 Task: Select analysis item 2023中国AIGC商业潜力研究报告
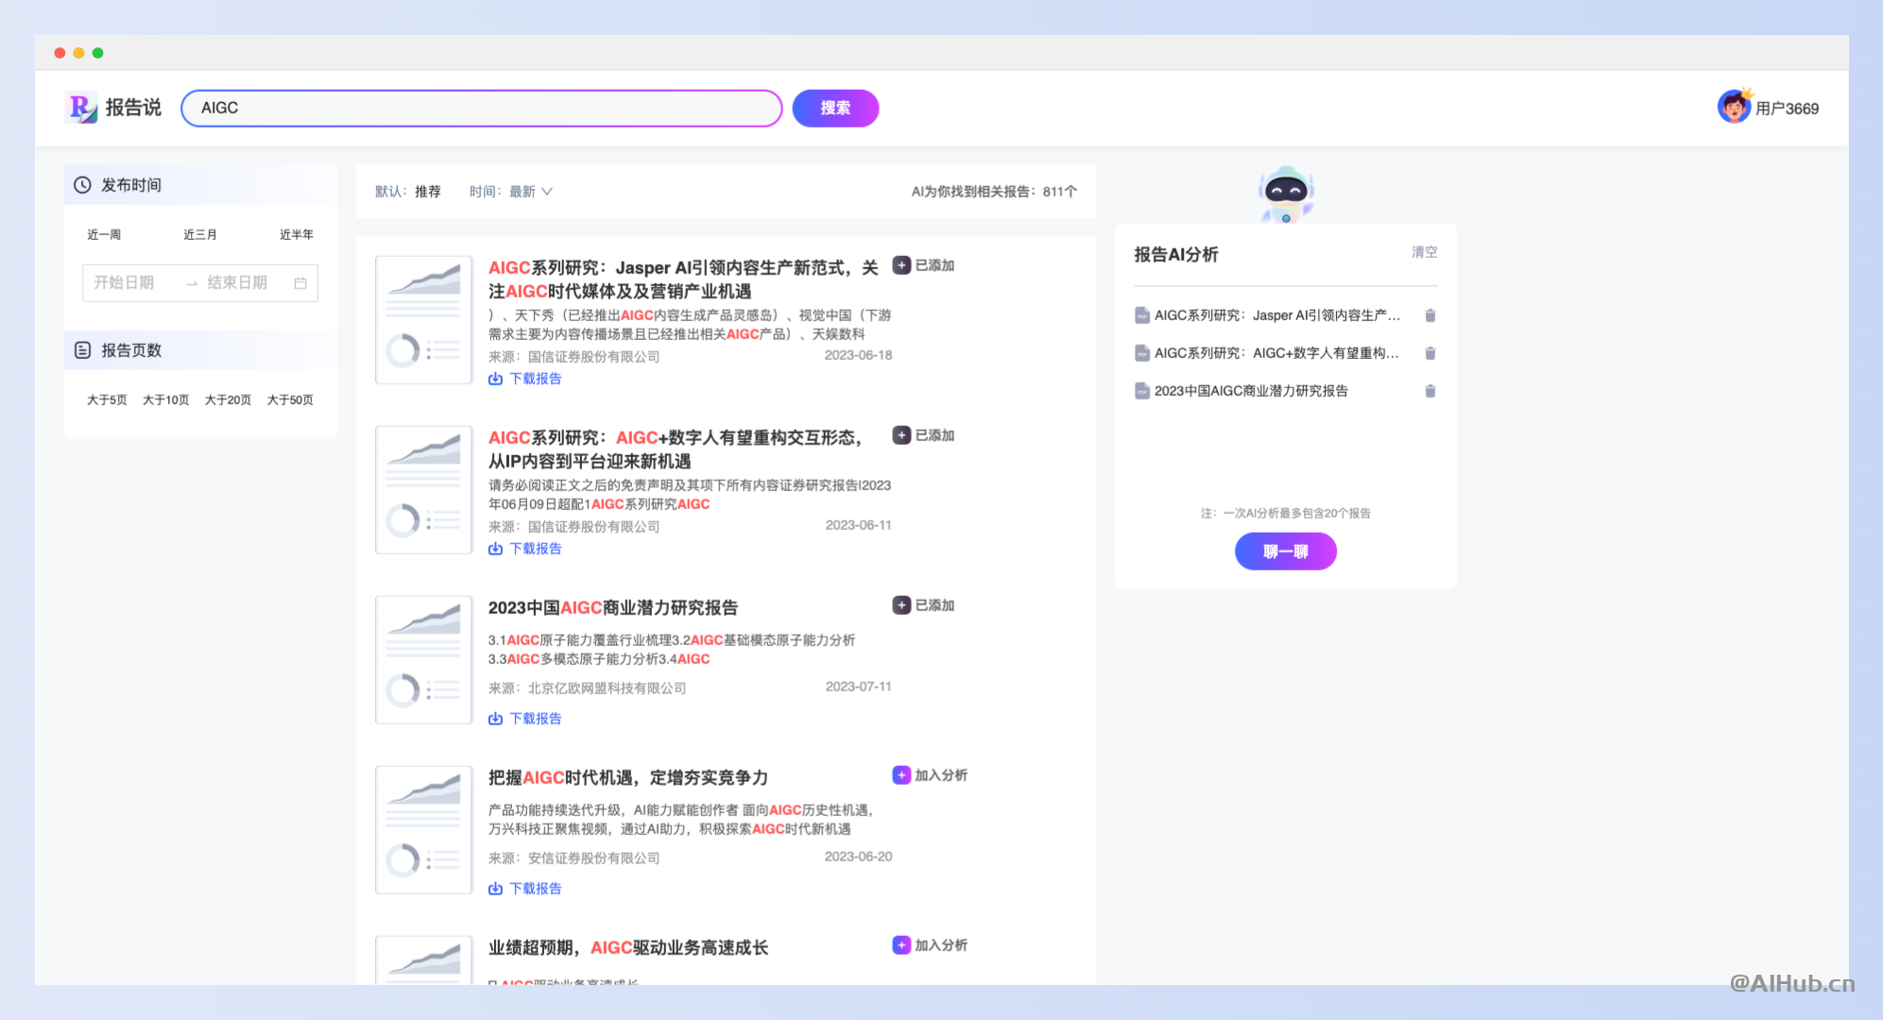(1251, 391)
